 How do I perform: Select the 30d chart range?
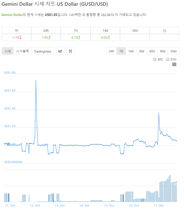coord(141,51)
